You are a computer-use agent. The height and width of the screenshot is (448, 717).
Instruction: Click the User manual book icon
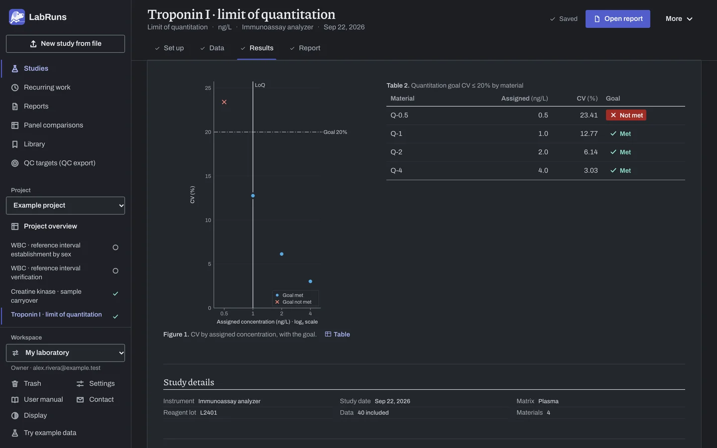(15, 400)
